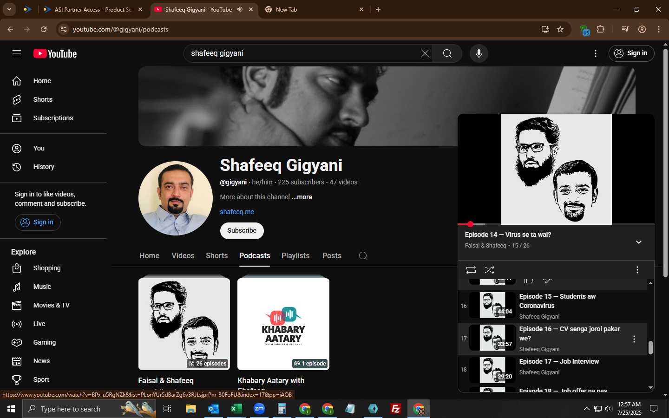Viewport: 669px width, 418px height.
Task: Open Episode 14 title in miniplayer
Action: click(508, 235)
